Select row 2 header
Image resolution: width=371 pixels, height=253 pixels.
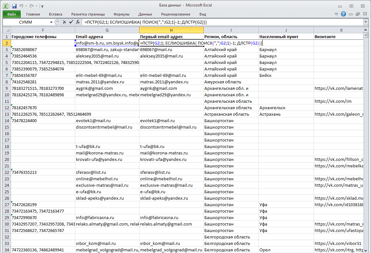pos(6,43)
